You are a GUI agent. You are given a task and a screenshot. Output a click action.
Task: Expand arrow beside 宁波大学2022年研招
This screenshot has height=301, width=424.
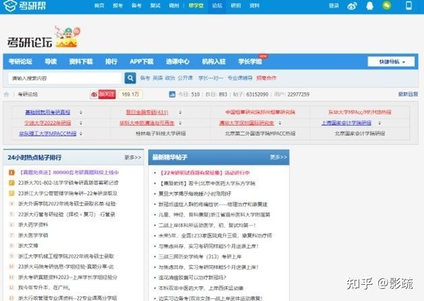[81, 123]
